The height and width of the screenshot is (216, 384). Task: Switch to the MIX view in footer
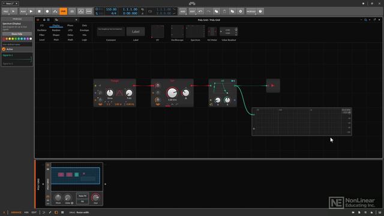pos(26,212)
